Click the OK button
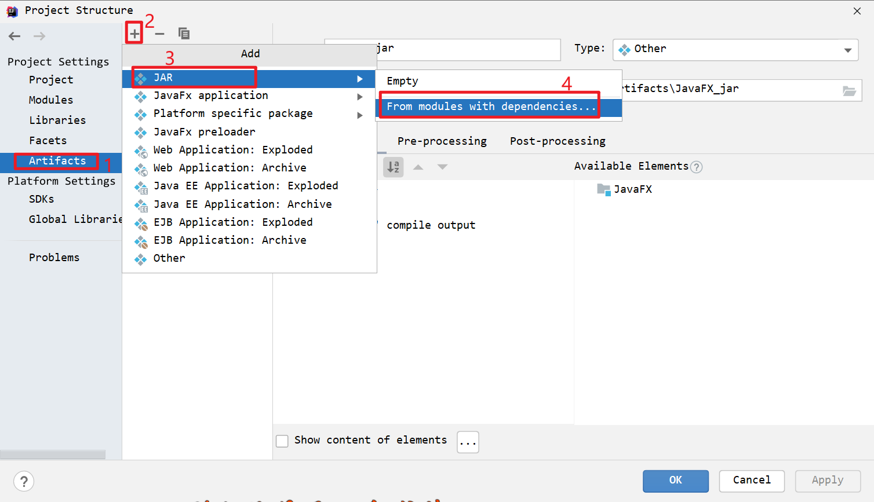Viewport: 874px width, 502px height. pos(676,481)
